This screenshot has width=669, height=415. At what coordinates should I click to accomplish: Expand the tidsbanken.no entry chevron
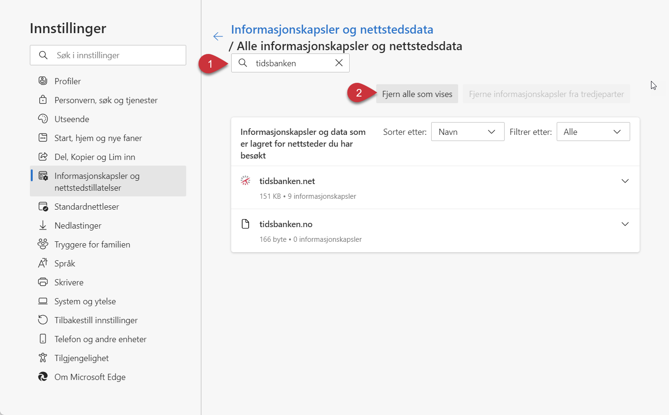pos(625,224)
